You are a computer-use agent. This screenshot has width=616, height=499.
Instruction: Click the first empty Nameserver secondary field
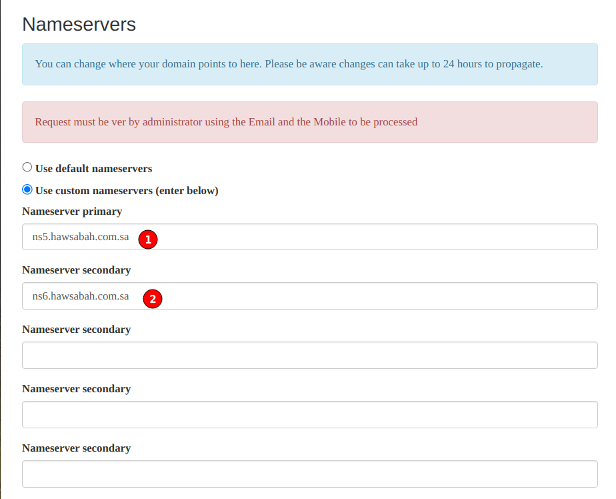click(309, 356)
